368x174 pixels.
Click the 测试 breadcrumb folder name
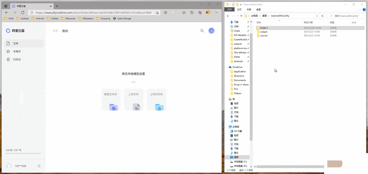coord(65,31)
